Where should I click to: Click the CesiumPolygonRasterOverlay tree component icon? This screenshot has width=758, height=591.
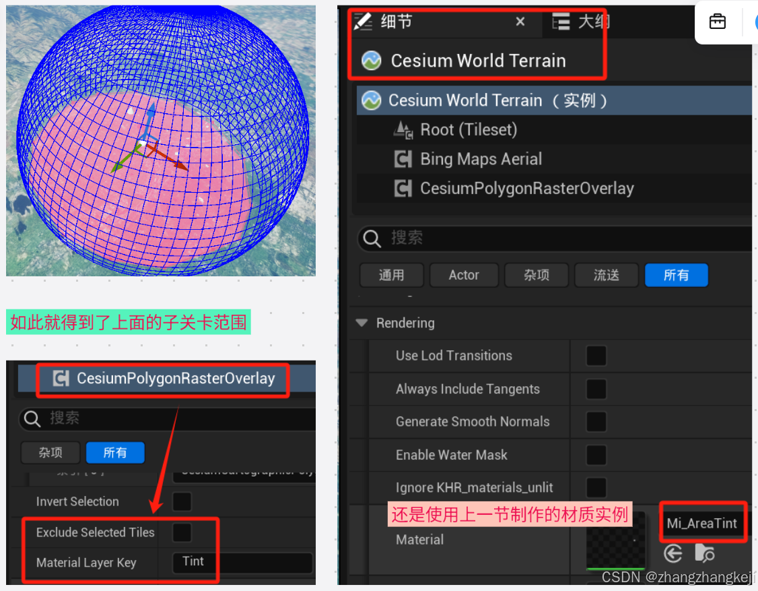point(403,188)
